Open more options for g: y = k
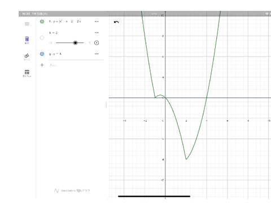Screen dimensions: 271x203 tap(97, 54)
